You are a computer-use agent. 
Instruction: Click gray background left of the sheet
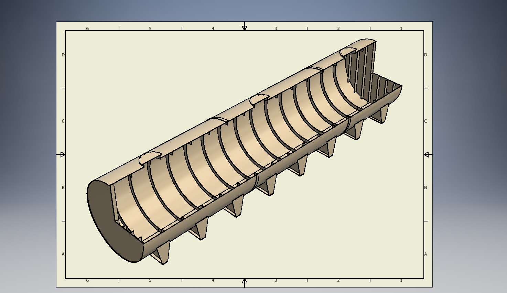point(28,155)
